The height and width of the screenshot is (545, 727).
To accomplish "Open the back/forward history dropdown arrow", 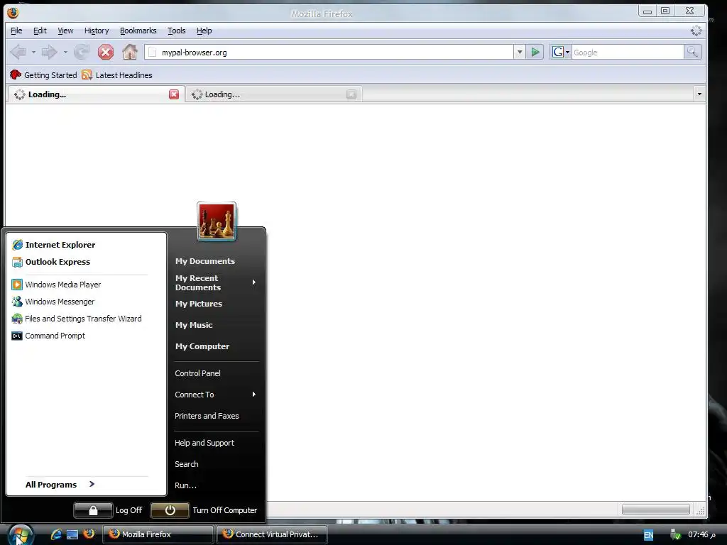I will click(x=65, y=52).
